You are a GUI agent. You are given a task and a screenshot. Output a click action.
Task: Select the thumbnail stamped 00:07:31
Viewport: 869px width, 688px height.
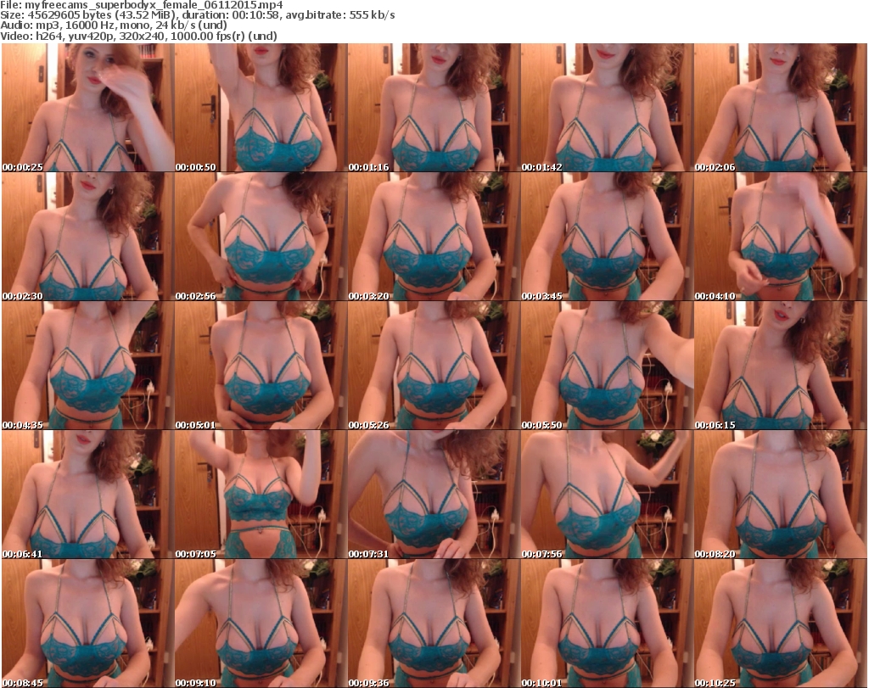[x=434, y=494]
